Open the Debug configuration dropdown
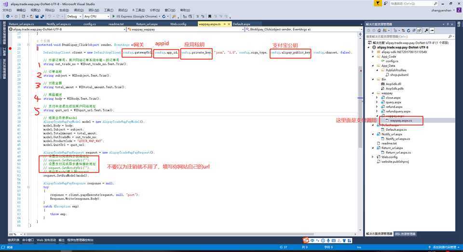This screenshot has height=252, width=463. 73,16
